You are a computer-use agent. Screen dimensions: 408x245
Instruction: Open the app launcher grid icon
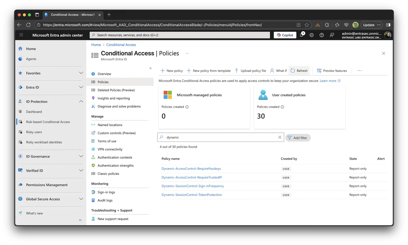tap(21, 35)
